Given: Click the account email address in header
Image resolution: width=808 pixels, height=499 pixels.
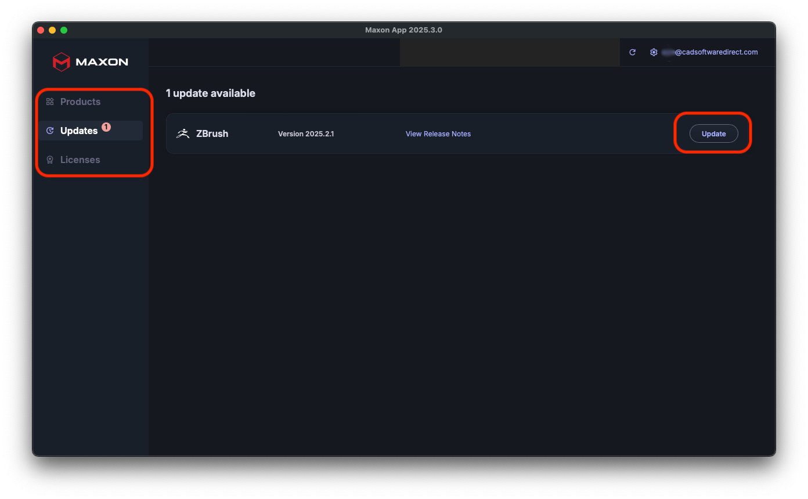Looking at the screenshot, I should click(x=715, y=52).
